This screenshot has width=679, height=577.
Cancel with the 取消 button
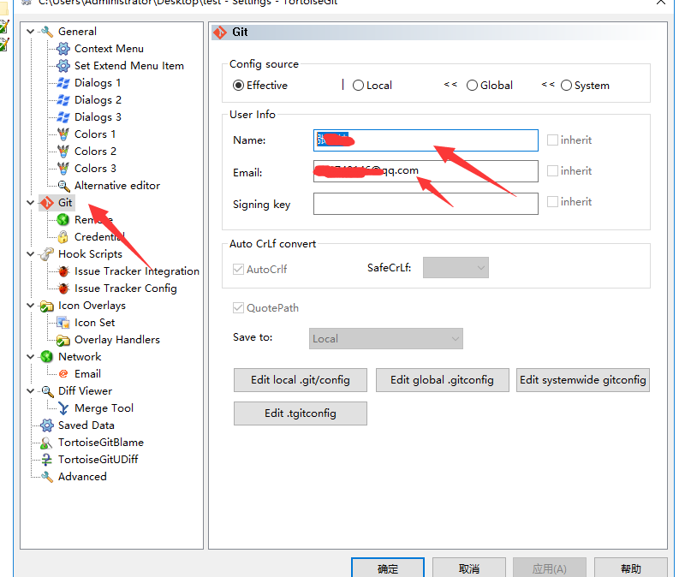[469, 568]
